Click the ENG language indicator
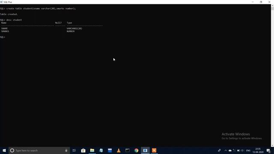This screenshot has width=274, height=154. (x=248, y=151)
